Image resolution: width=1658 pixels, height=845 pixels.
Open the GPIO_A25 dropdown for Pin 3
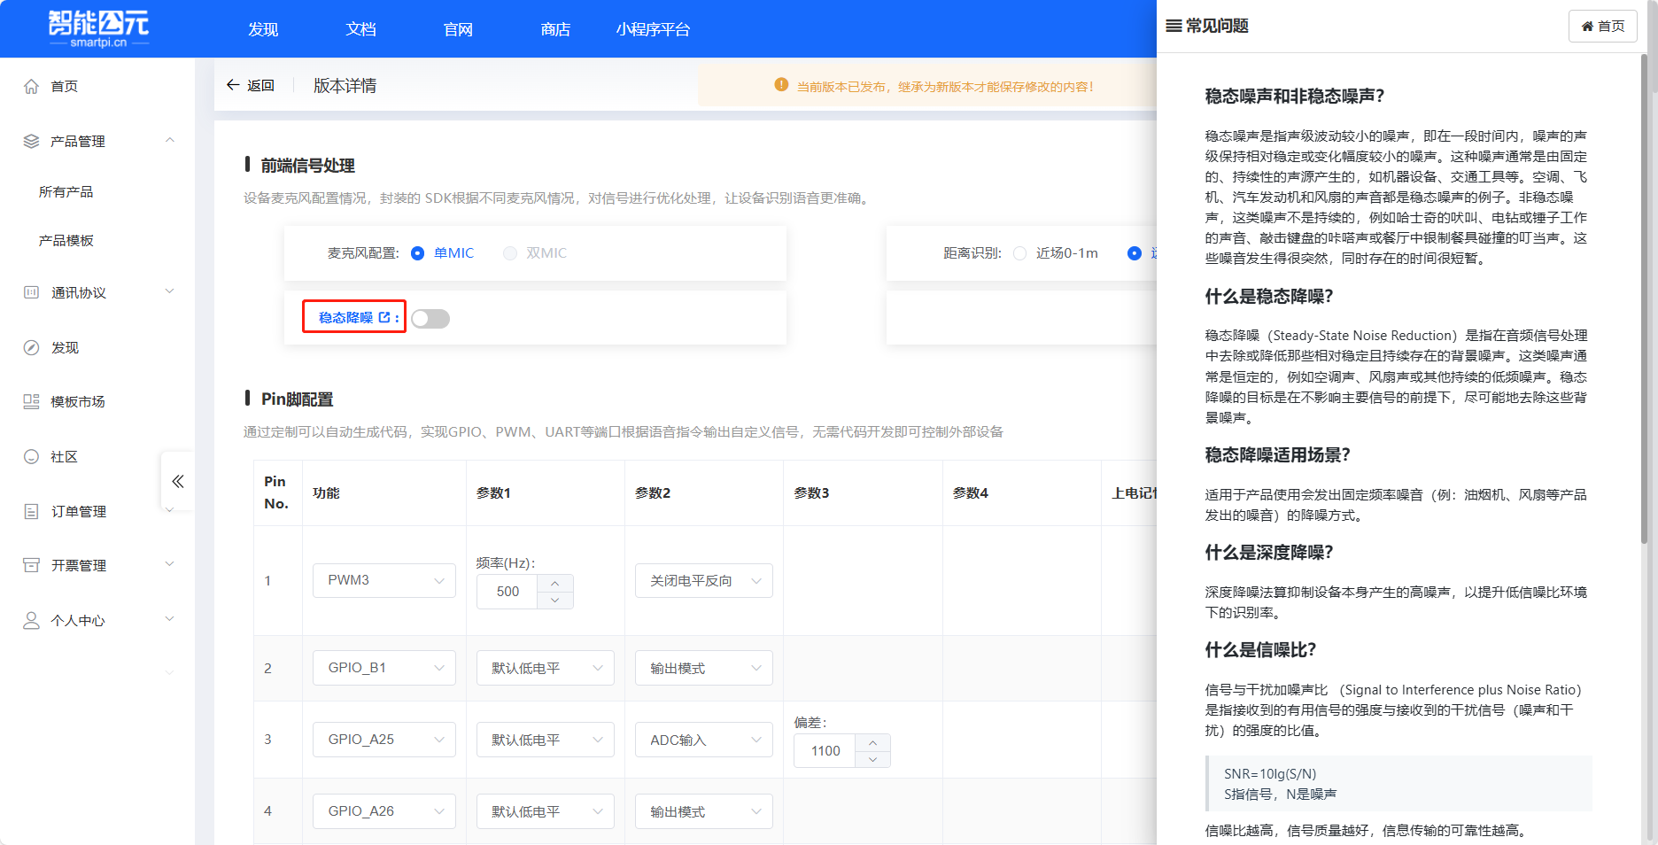tap(384, 739)
